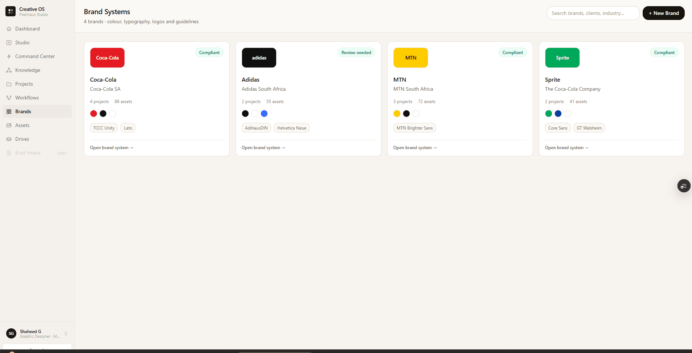Click the Review needed badge on Adidas

coord(356,53)
